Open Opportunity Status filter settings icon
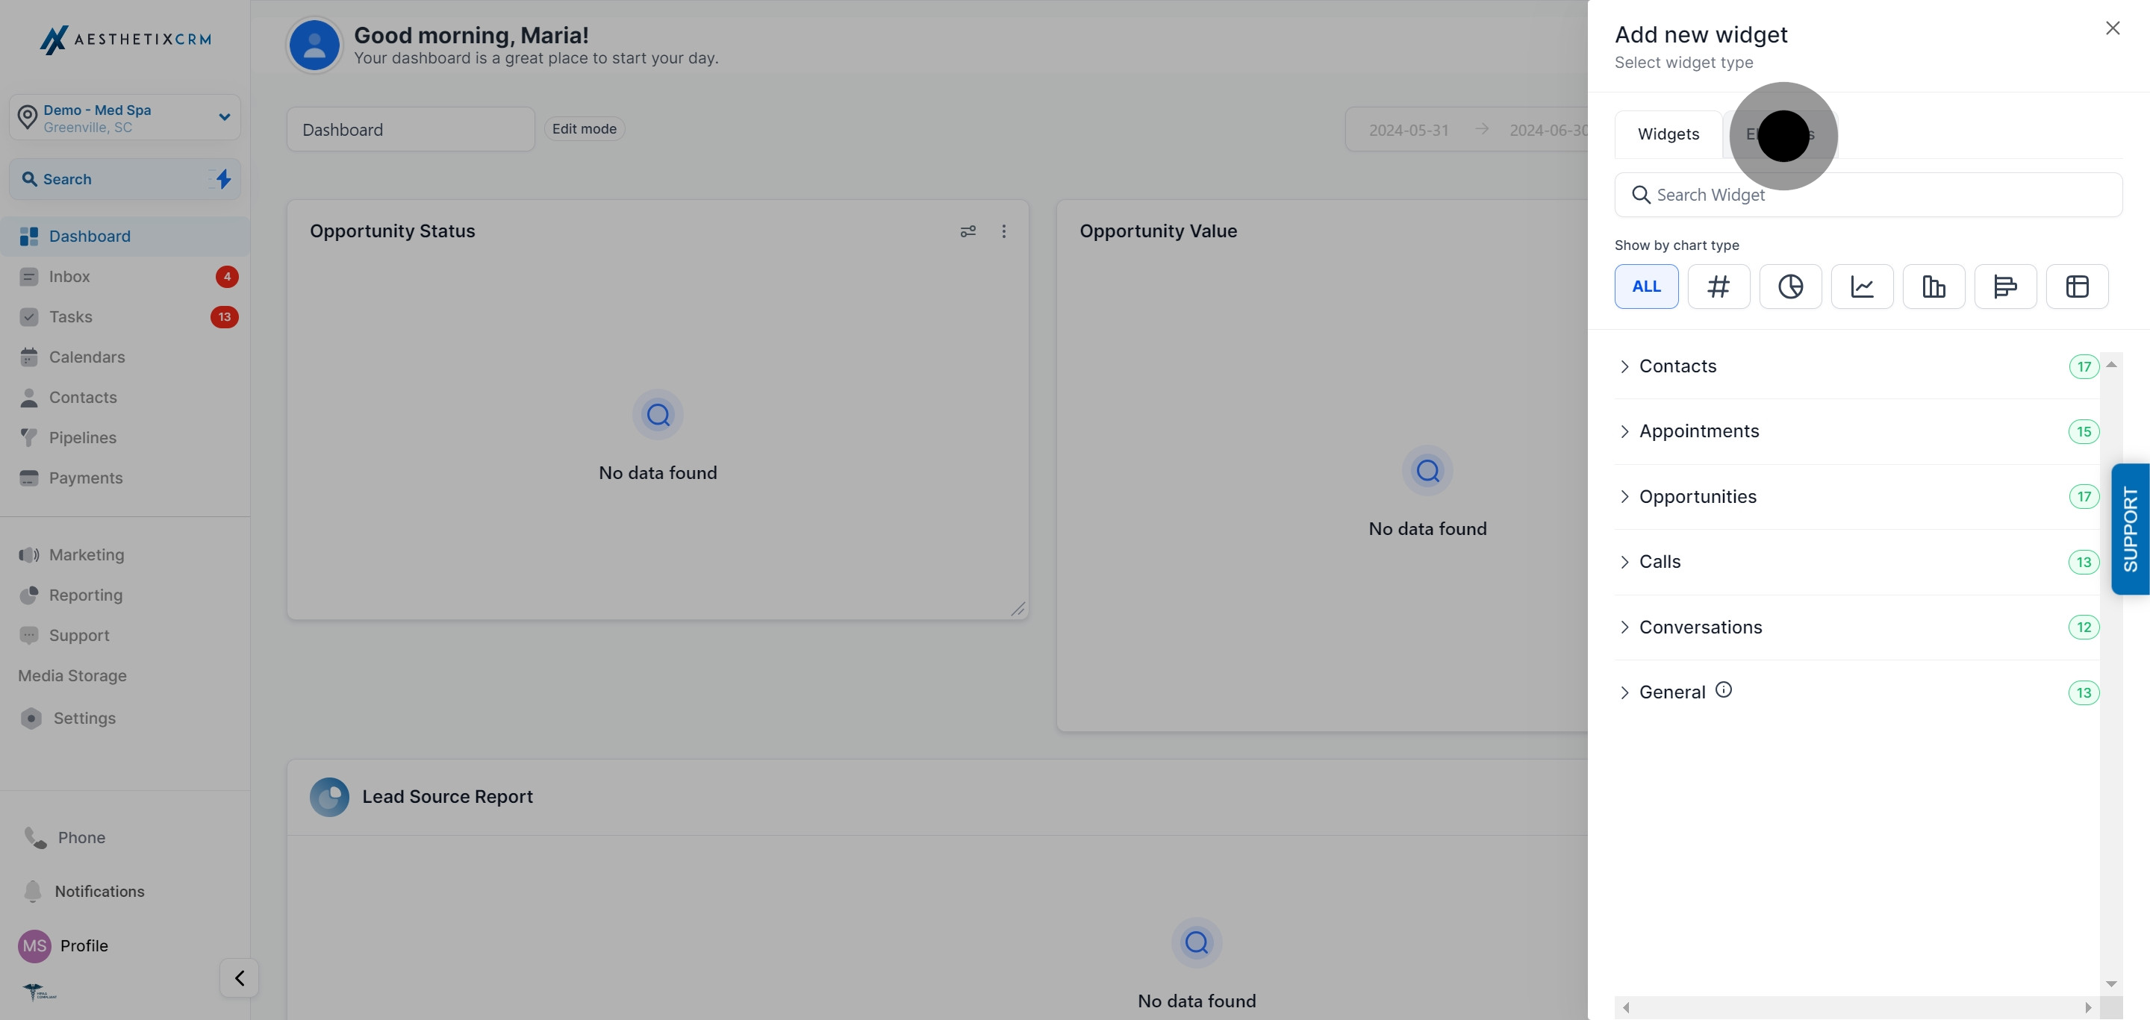The height and width of the screenshot is (1020, 2150). [x=968, y=231]
